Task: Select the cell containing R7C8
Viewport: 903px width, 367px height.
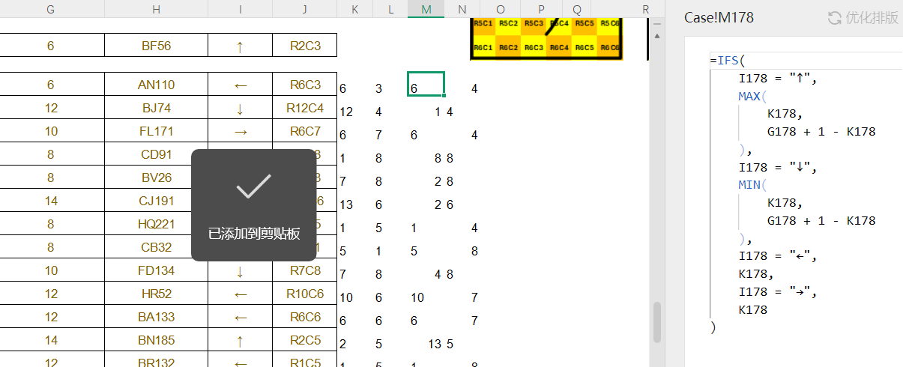Action: (305, 270)
